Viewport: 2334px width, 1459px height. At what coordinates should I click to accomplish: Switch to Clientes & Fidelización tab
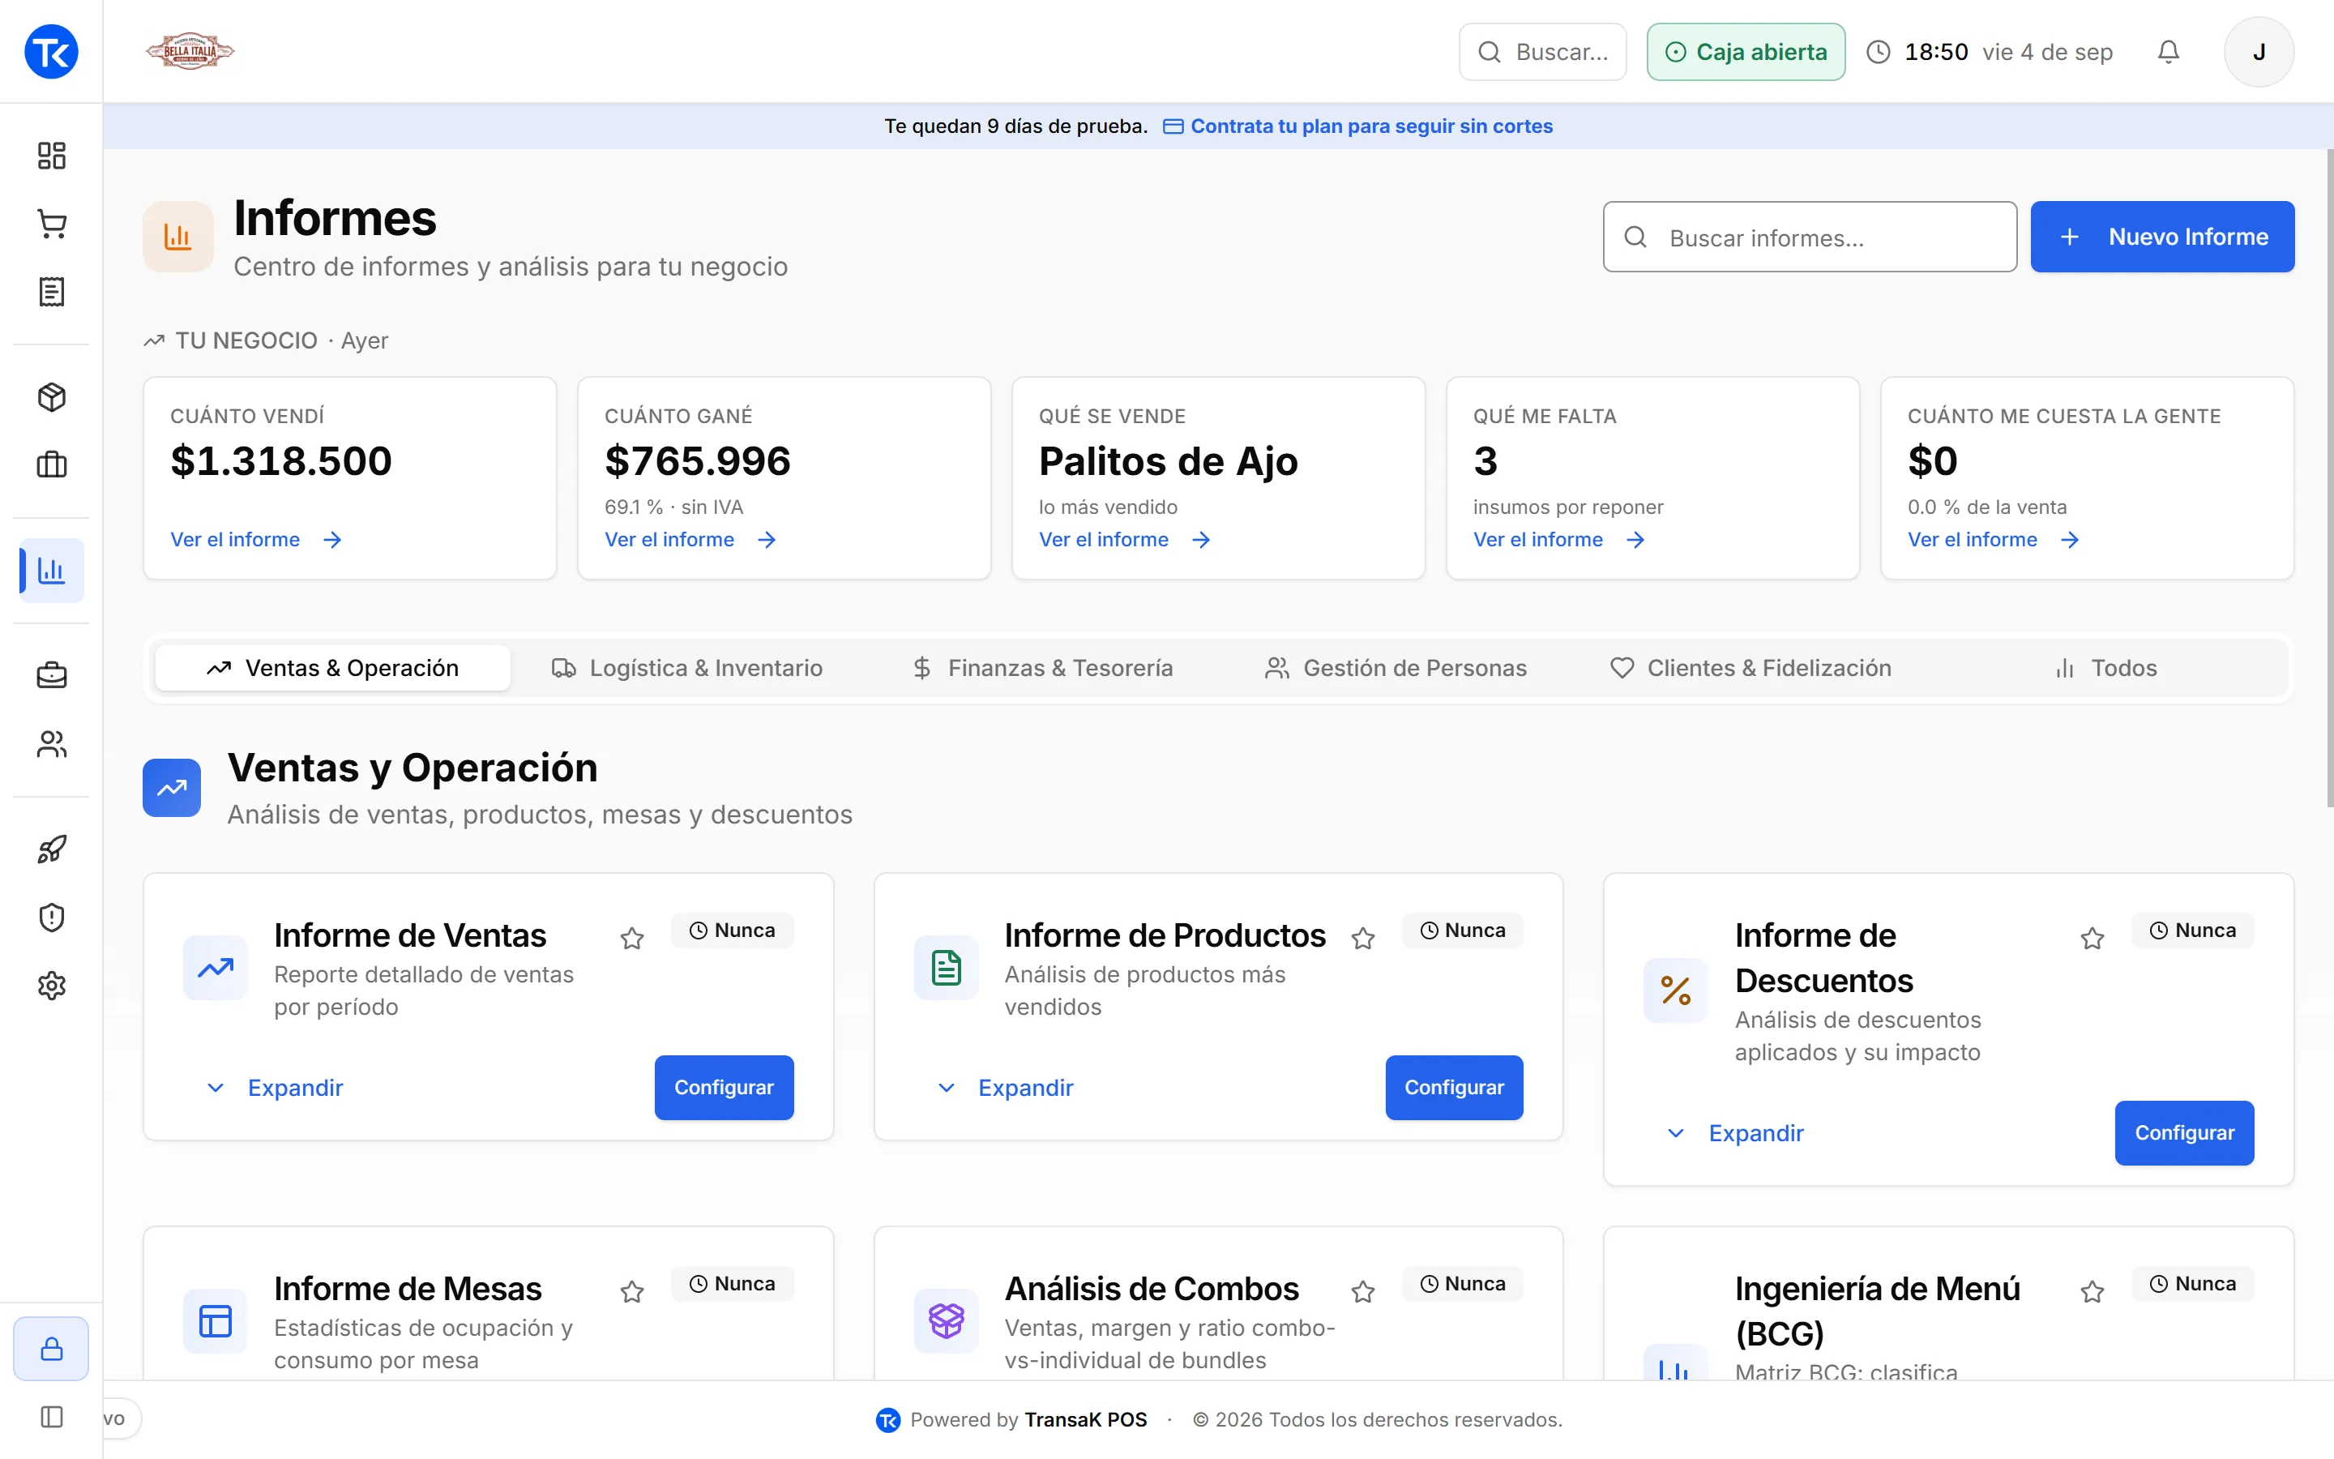[1750, 668]
